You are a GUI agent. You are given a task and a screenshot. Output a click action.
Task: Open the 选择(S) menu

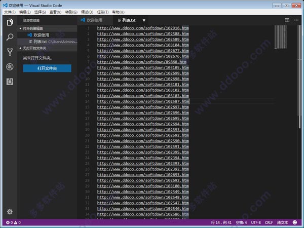40,12
